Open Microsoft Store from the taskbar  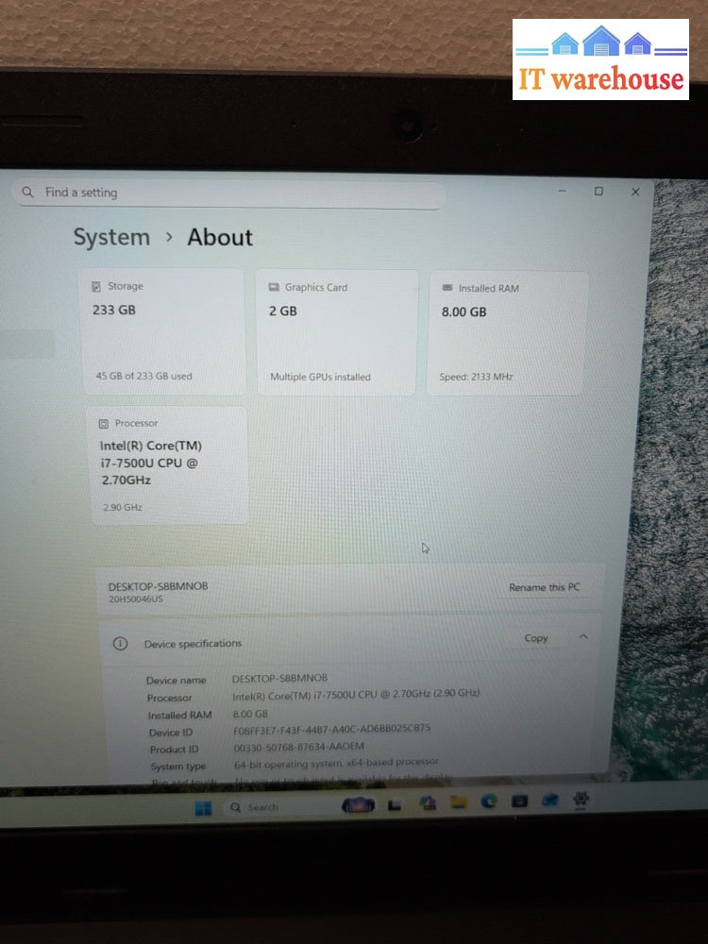coord(519,801)
